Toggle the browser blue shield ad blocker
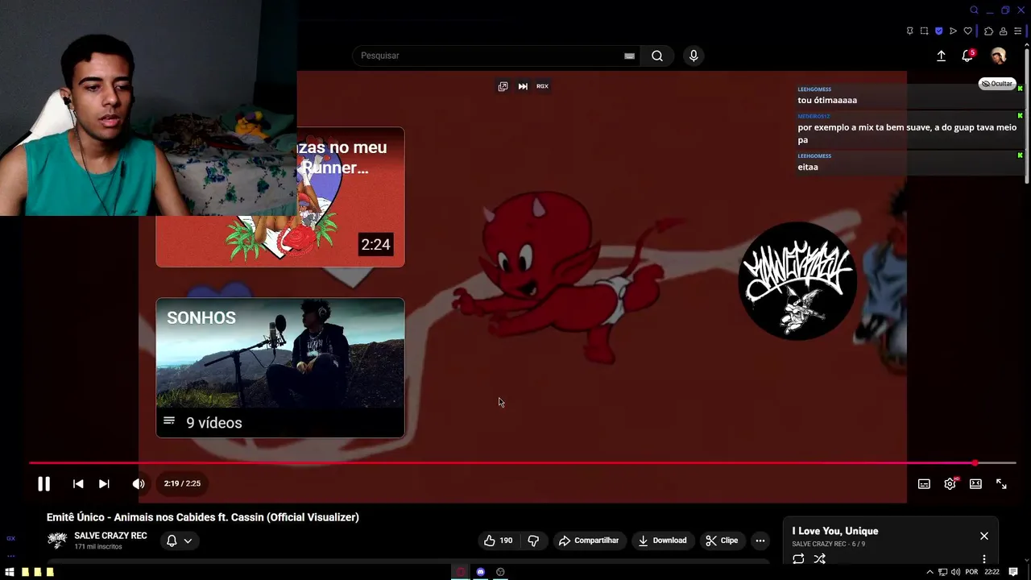The image size is (1031, 580). pyautogui.click(x=938, y=31)
